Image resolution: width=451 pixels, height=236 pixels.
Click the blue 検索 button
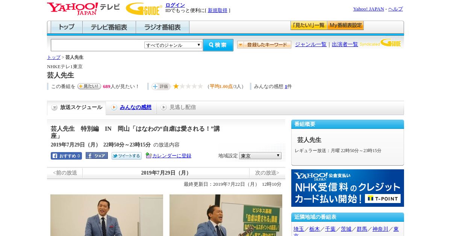tap(218, 45)
